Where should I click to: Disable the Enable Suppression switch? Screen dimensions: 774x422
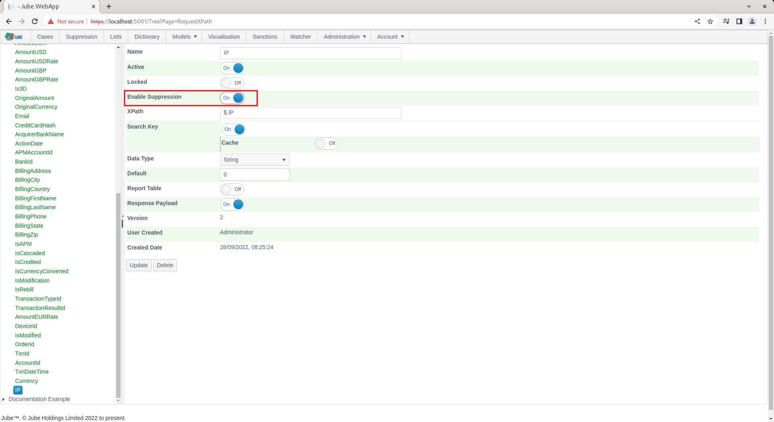click(x=232, y=98)
